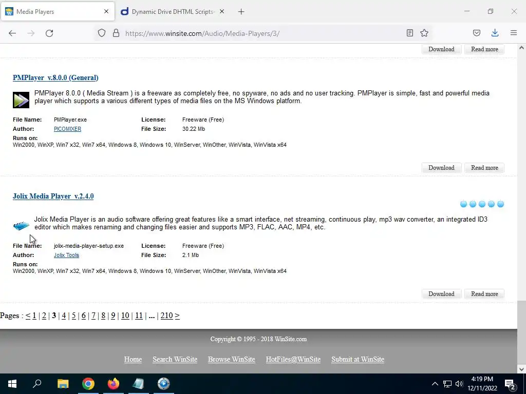Open a new browser tab
526x394 pixels.
coord(241,12)
